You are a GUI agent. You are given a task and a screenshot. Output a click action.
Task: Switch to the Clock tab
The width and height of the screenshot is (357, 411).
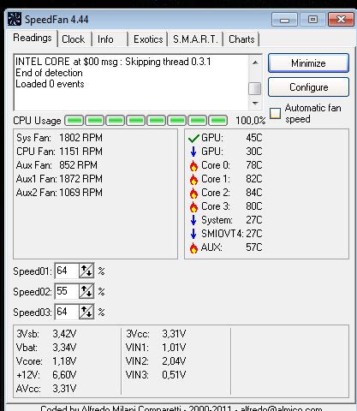(74, 39)
